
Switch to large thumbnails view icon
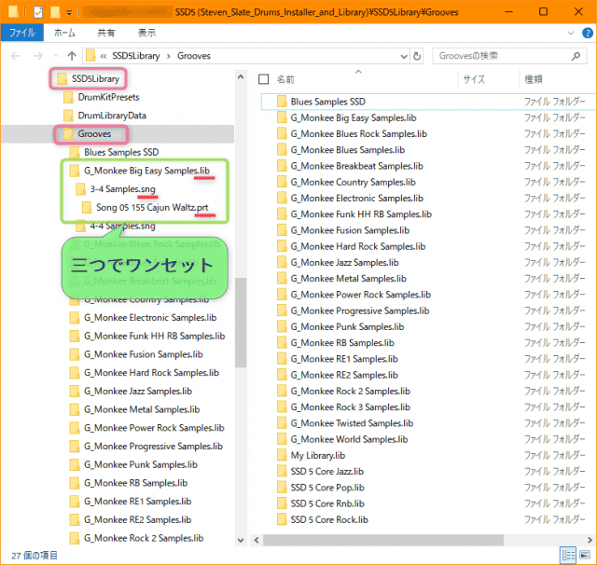(585, 555)
